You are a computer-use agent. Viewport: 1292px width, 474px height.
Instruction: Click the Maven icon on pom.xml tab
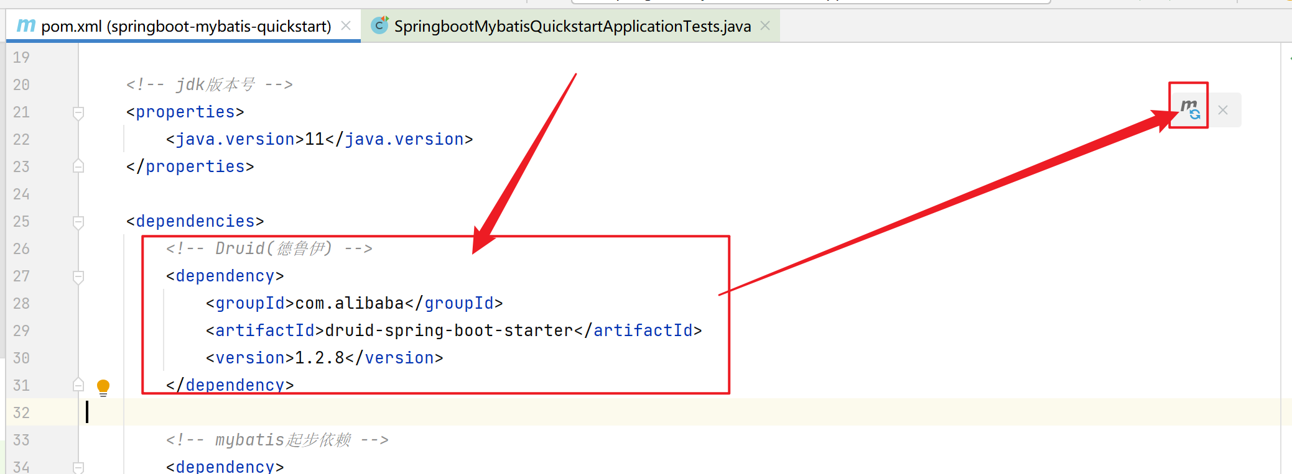26,25
